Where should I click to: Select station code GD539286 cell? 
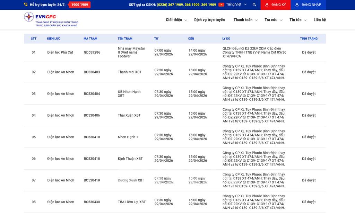click(92, 53)
